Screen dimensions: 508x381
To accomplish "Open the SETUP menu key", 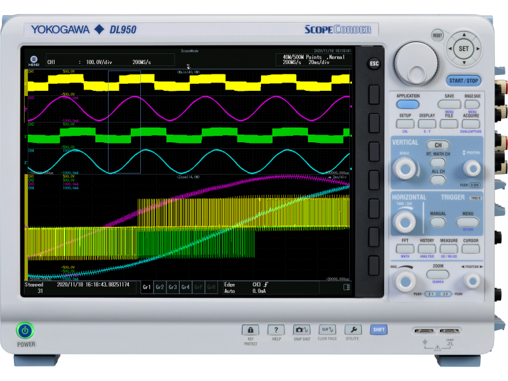I will (x=405, y=124).
